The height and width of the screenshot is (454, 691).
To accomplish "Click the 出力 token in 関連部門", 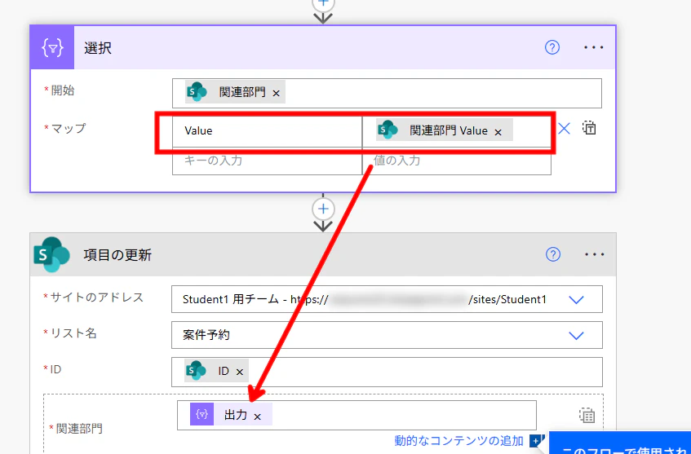I will (x=231, y=414).
